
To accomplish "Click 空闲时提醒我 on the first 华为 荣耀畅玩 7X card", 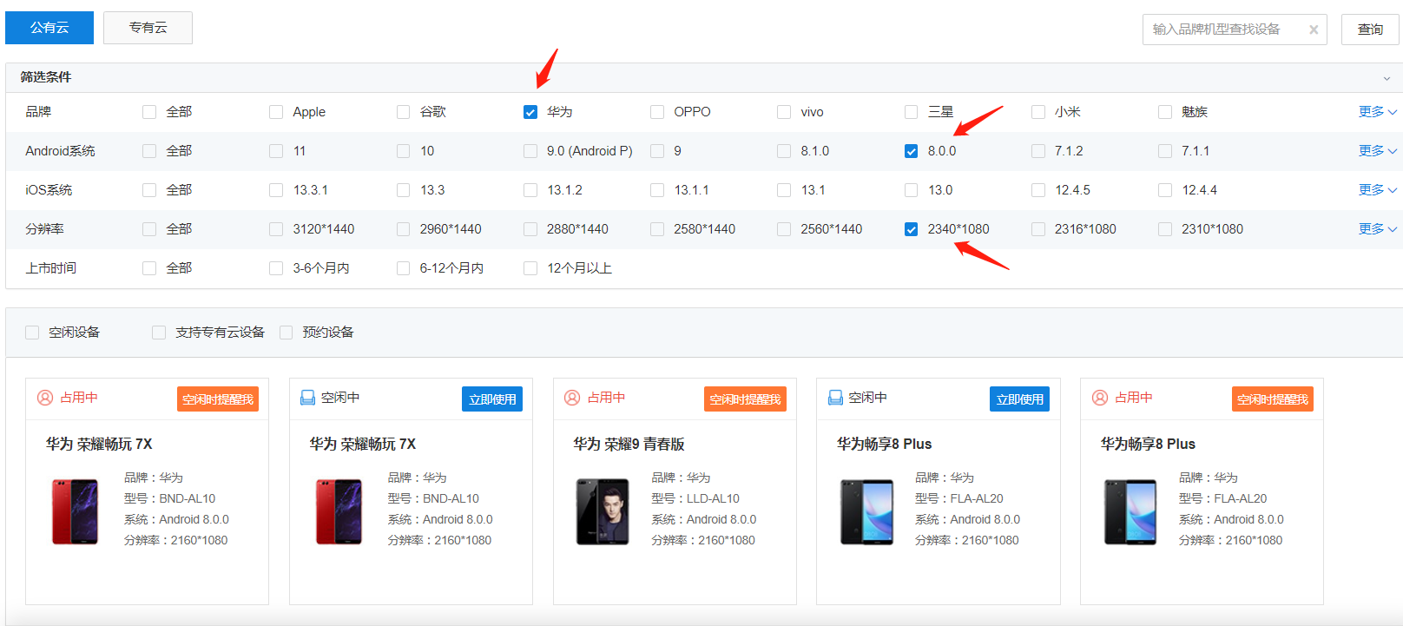I will 218,399.
